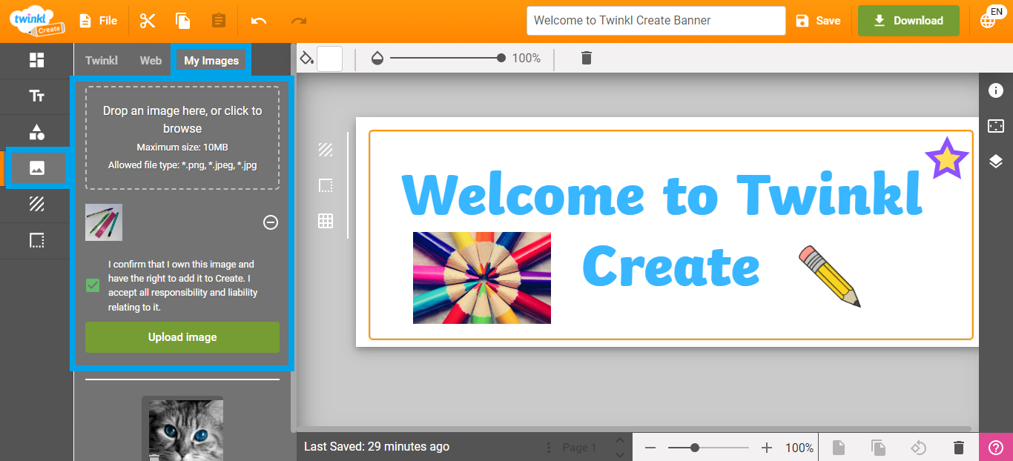Screen dimensions: 1013x461
Task: Remove the pending upload with minus icon
Action: pyautogui.click(x=271, y=222)
